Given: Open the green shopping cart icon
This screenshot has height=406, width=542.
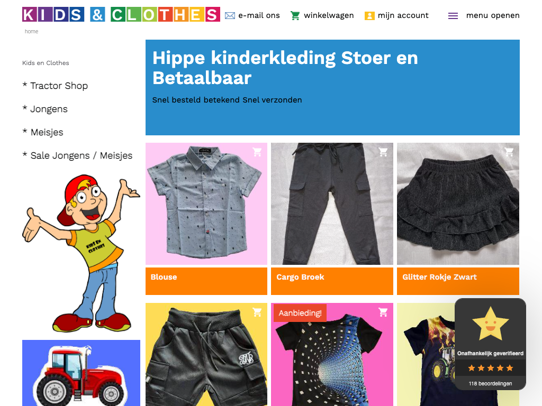Looking at the screenshot, I should [295, 15].
